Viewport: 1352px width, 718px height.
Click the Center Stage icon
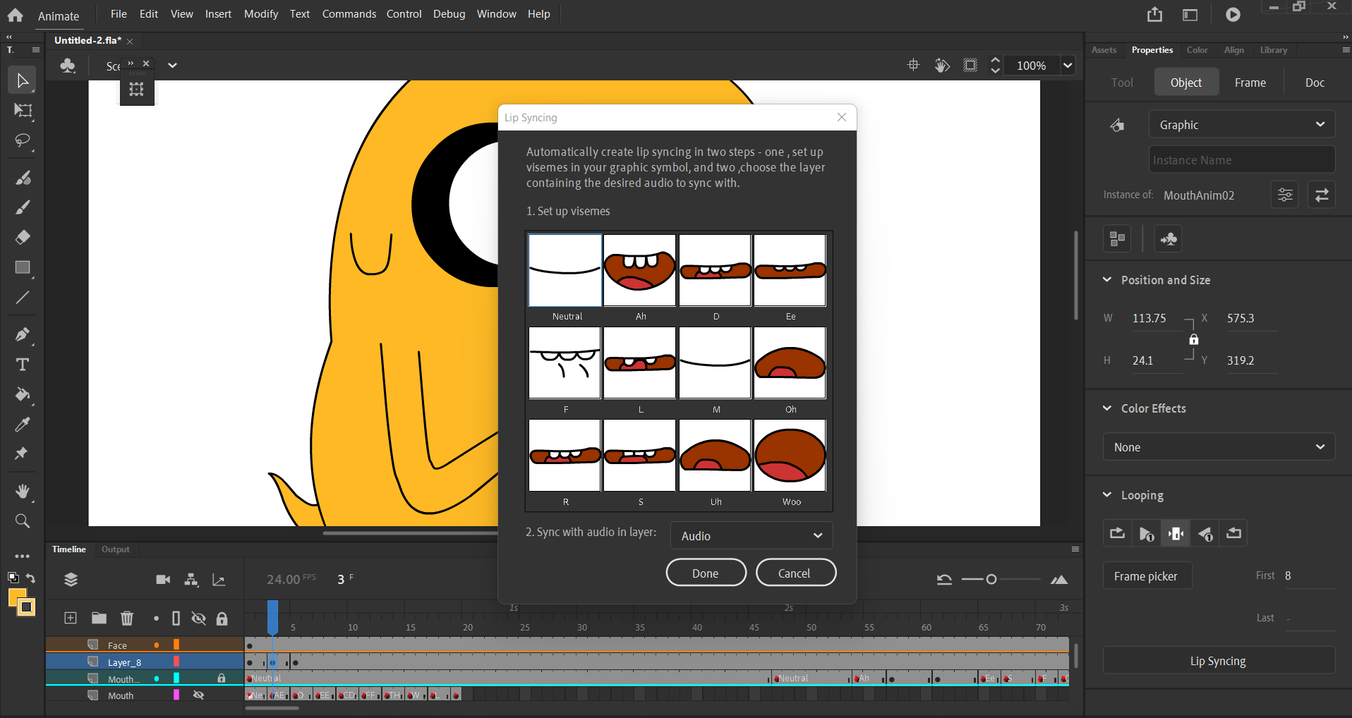pos(913,65)
